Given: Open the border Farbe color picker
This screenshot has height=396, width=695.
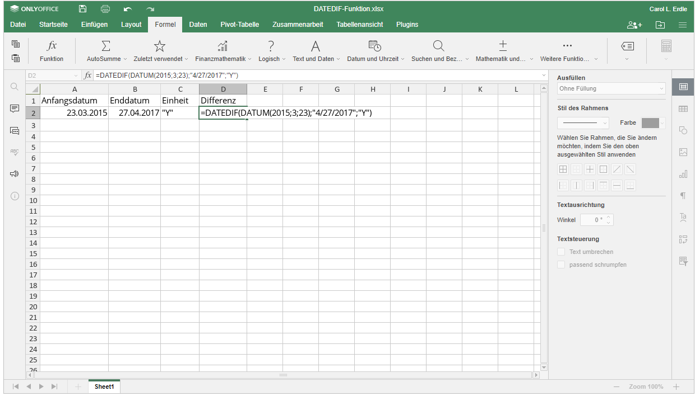Looking at the screenshot, I should point(654,123).
